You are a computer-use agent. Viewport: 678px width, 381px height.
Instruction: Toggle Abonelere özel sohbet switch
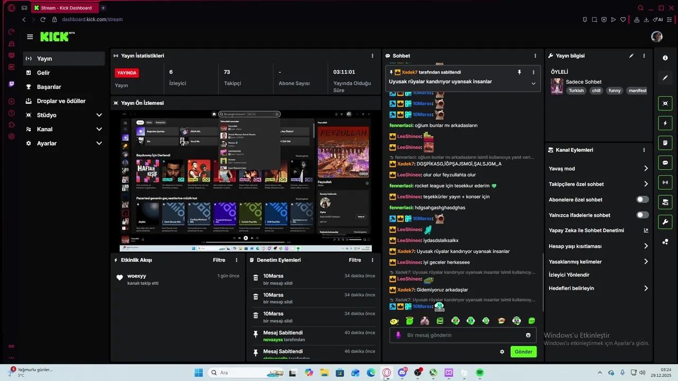coord(642,199)
